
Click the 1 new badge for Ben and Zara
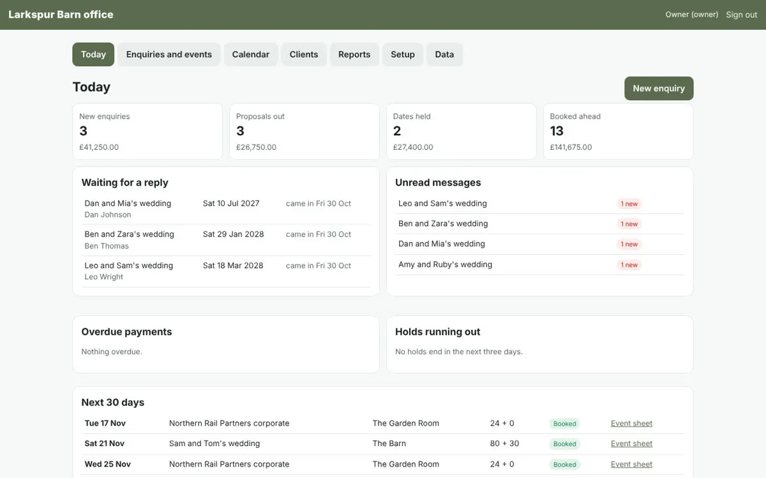[x=629, y=224]
